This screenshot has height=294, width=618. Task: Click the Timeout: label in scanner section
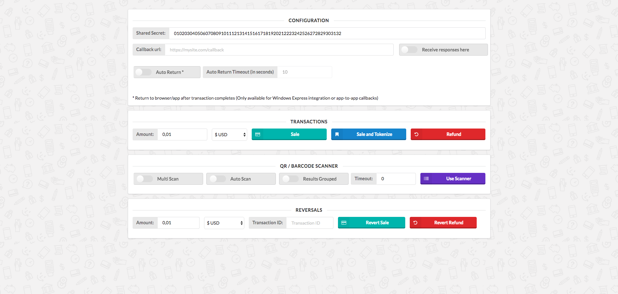point(364,179)
